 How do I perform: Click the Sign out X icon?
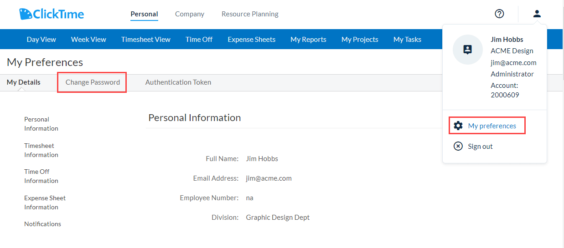[x=458, y=146]
